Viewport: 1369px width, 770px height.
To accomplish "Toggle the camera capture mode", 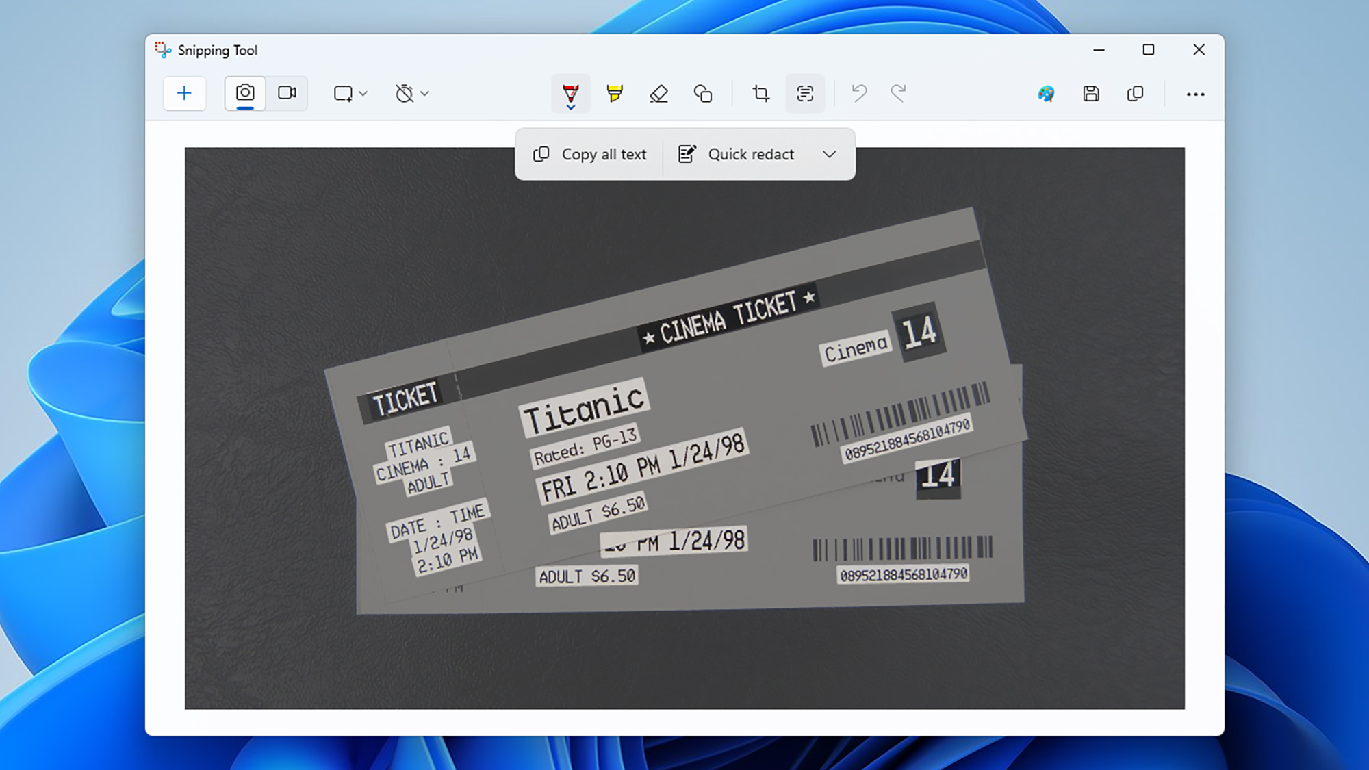I will (244, 93).
